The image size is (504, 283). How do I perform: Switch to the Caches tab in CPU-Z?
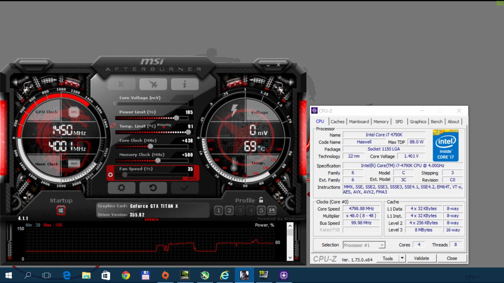tap(337, 122)
